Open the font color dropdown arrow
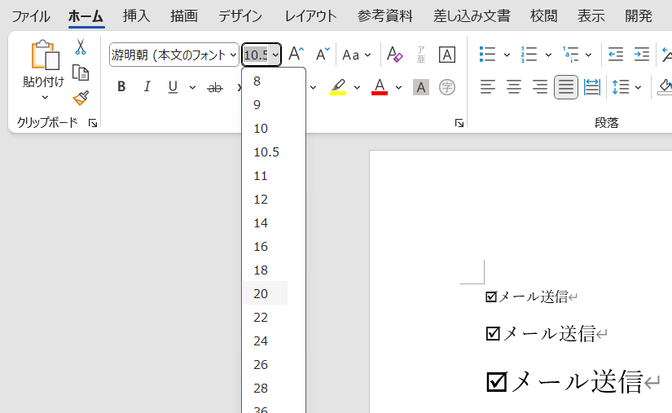 [398, 87]
